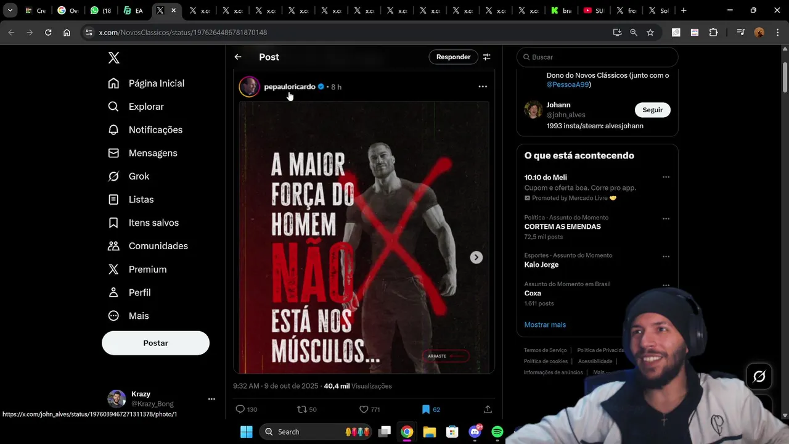Open Premium X icon in sidebar
The width and height of the screenshot is (789, 444).
click(113, 269)
